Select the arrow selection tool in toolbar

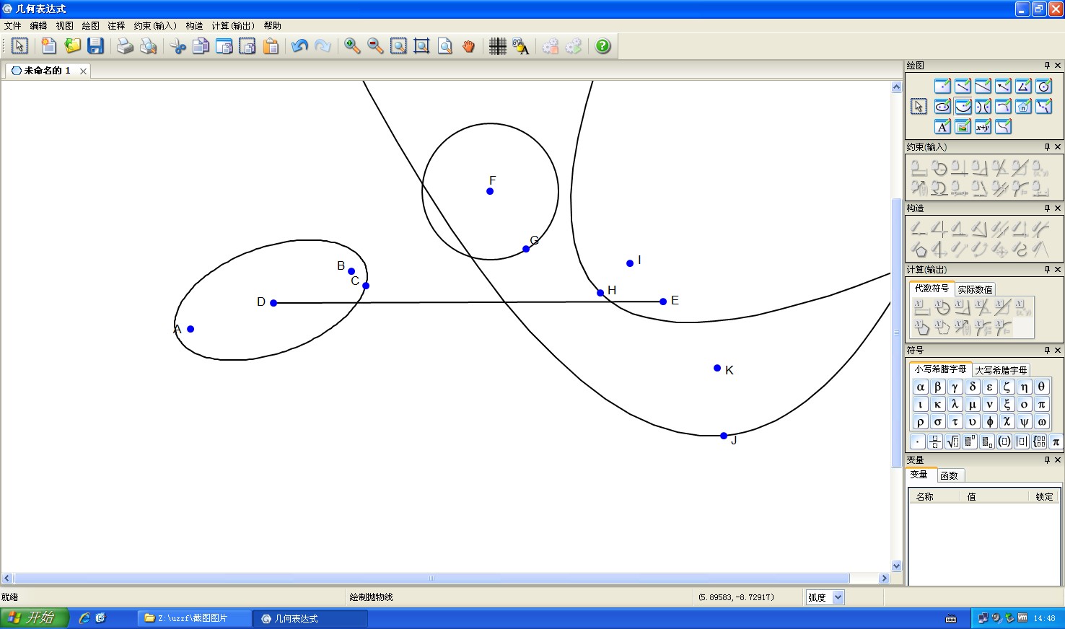[x=19, y=46]
